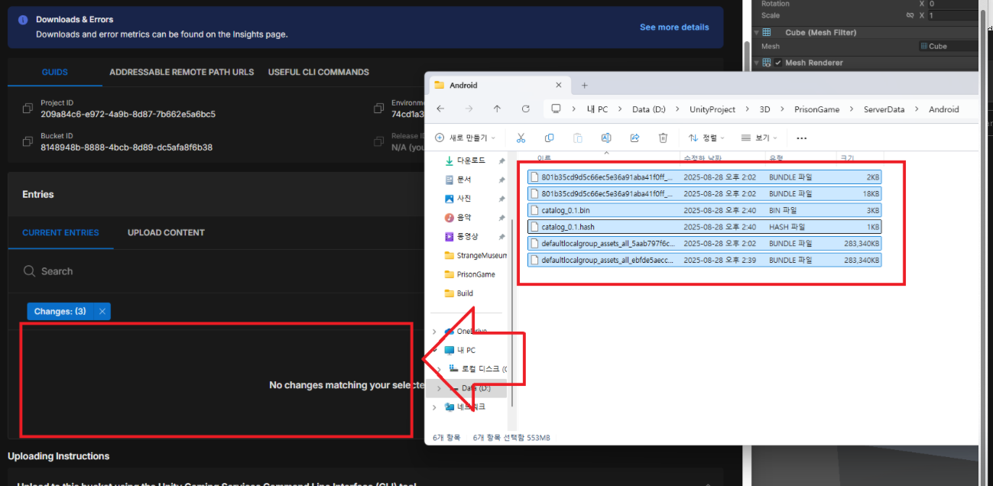
Task: Click the pin icon next to 문서
Action: point(501,180)
